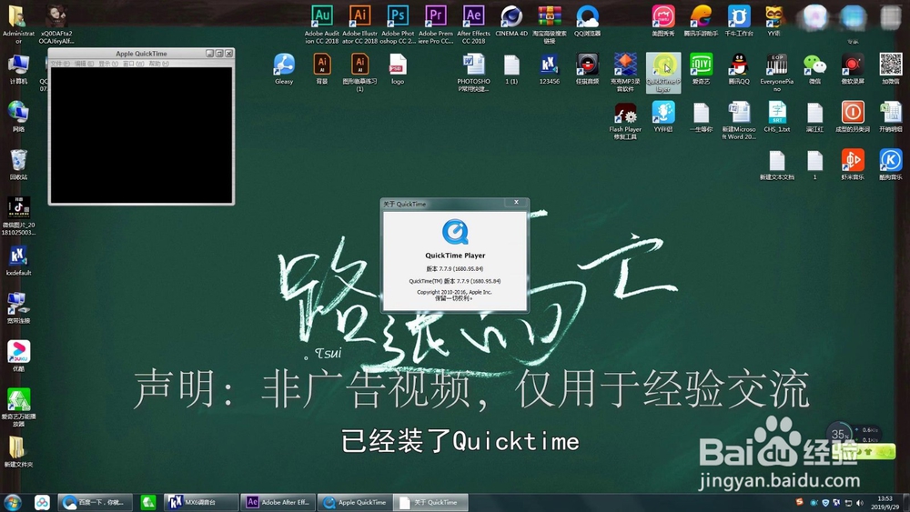Switch to Adobe After Effects taskbar button

tap(278, 502)
